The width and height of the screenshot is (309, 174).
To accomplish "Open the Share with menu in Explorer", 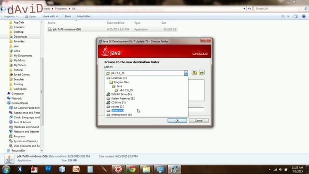I will coord(50,16).
